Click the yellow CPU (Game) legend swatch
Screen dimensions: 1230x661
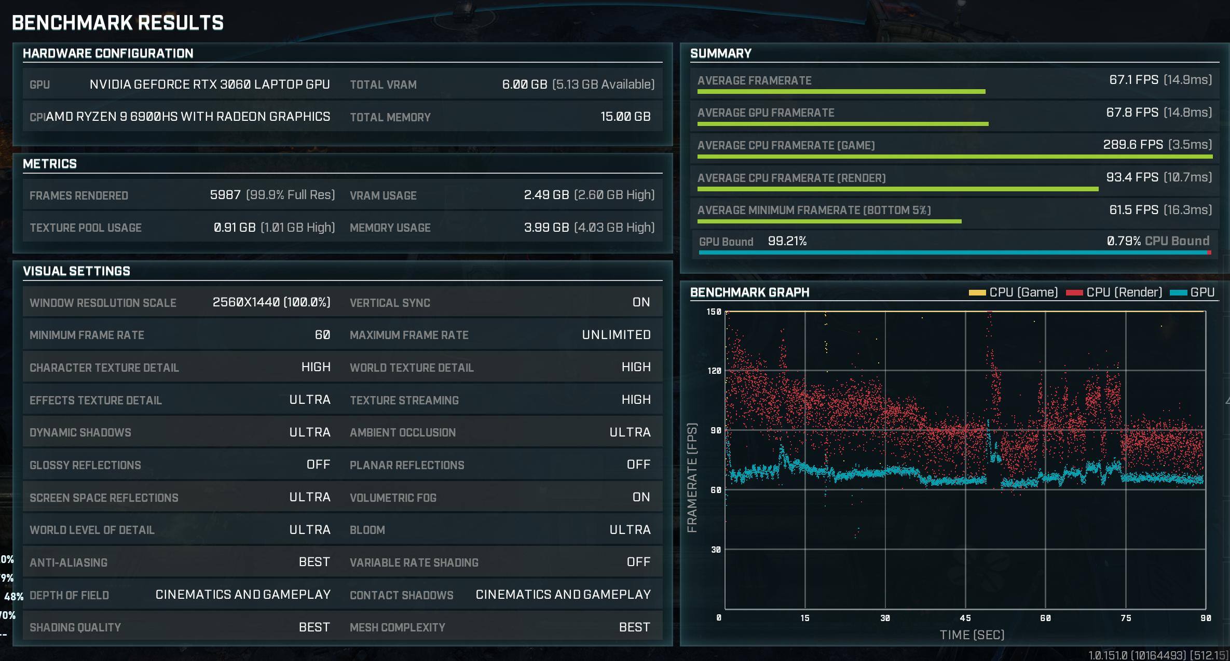[x=977, y=293]
